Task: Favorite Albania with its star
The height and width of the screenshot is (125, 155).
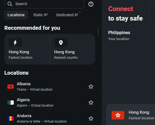Action: point(91,87)
